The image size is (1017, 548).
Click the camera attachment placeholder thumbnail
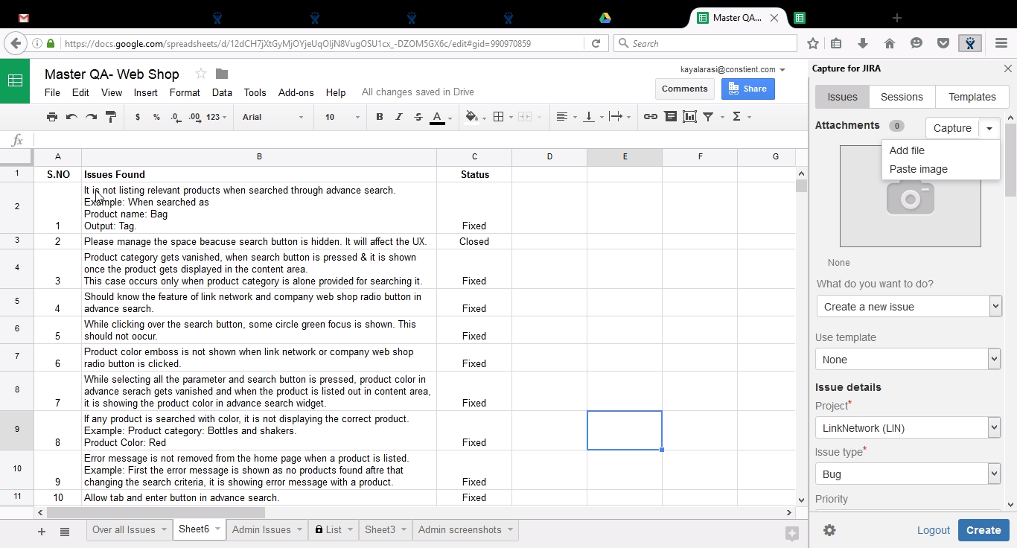pyautogui.click(x=911, y=196)
